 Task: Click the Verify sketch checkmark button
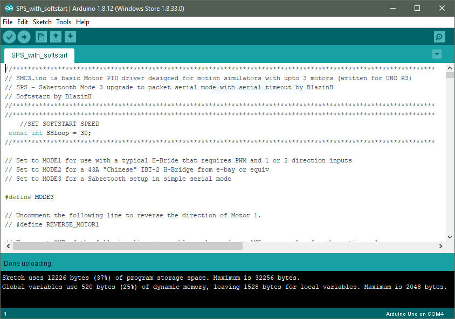[x=9, y=37]
